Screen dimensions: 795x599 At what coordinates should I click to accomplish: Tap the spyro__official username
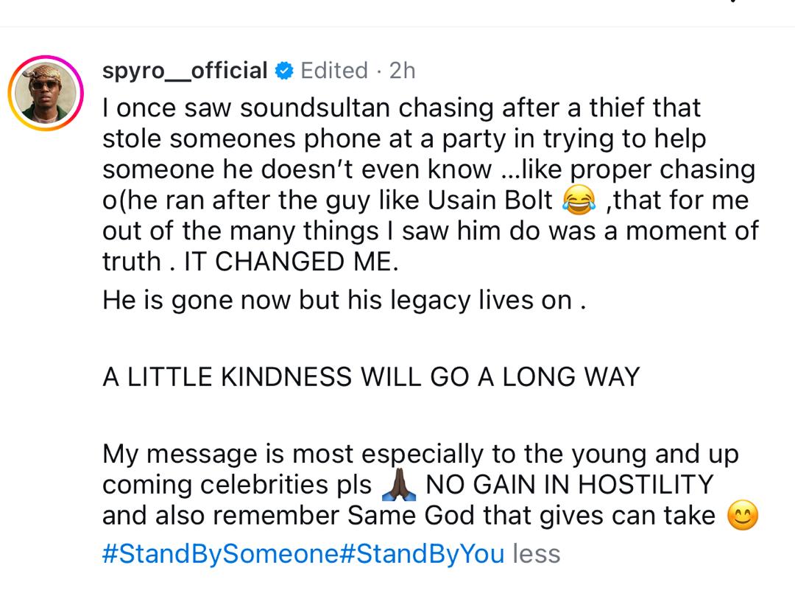[185, 71]
